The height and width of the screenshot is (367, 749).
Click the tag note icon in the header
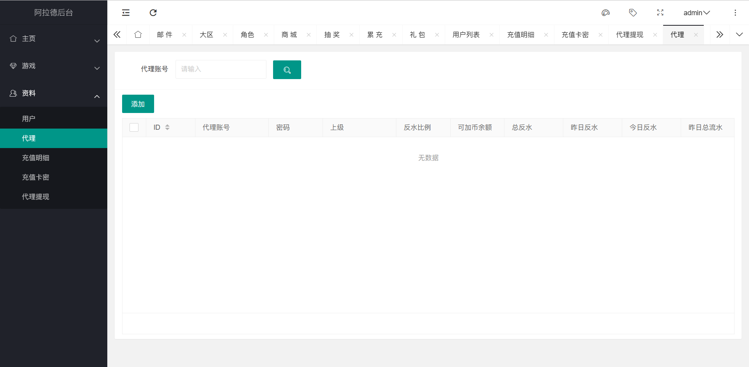[x=633, y=13]
